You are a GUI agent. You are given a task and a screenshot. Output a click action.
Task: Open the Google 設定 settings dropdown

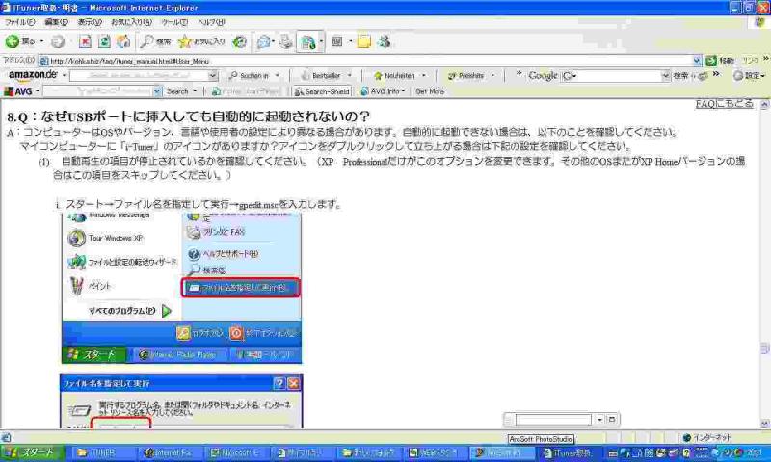(750, 76)
